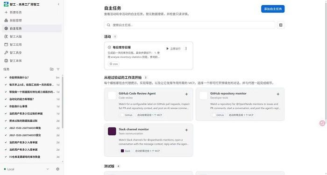Screen dimensions: 327x175
Task: Open the task JBGF-1500-2607140001审批
Action: pyautogui.click(x=32, y=128)
